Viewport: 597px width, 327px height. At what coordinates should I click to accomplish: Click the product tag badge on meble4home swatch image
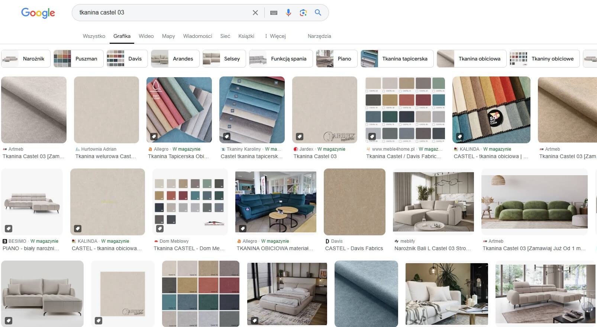(372, 137)
